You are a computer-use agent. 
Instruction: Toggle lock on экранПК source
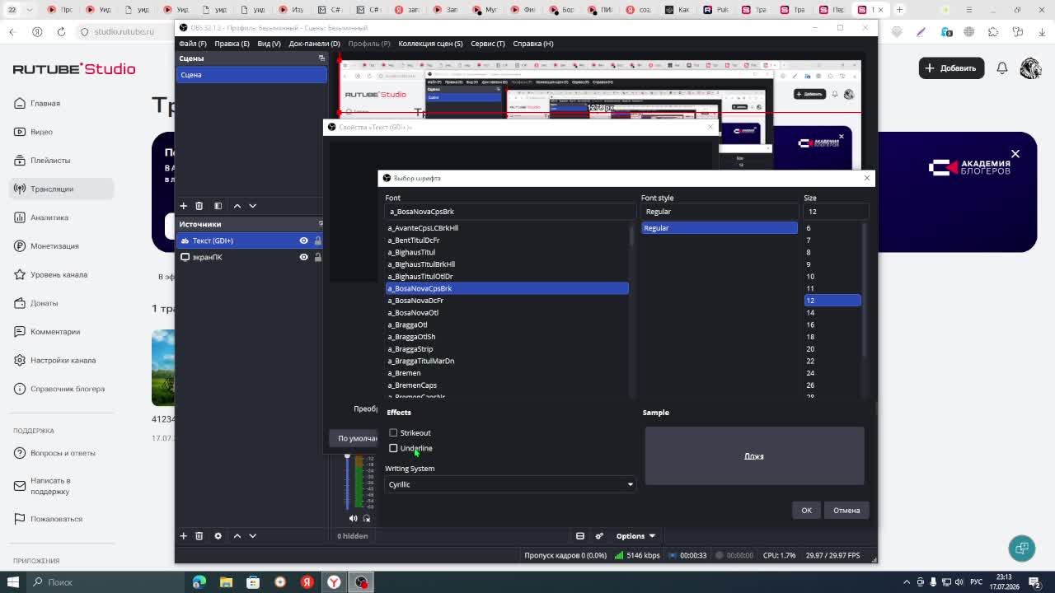(317, 257)
